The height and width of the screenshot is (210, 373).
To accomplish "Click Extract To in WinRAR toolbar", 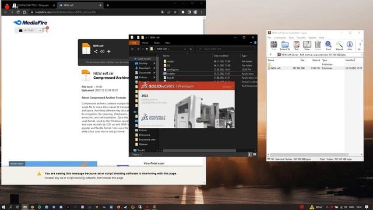I will coord(285,45).
